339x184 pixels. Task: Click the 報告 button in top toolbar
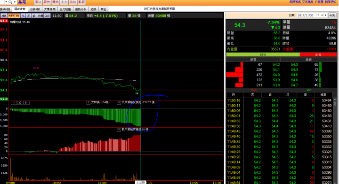[x=47, y=2]
